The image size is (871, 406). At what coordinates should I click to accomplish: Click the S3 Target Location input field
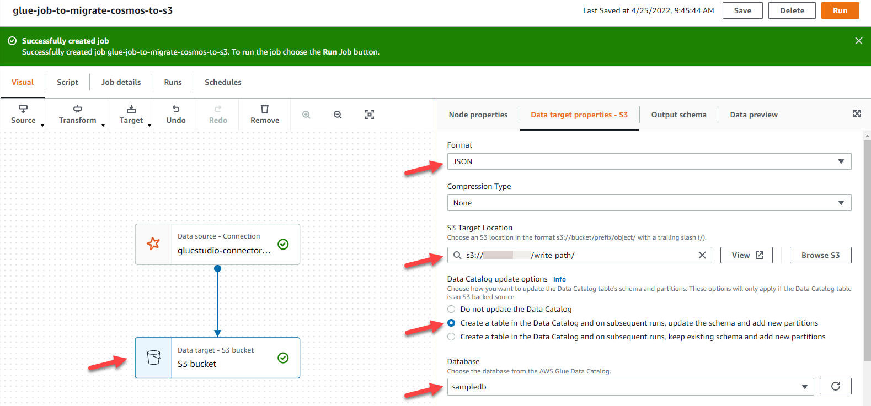click(x=579, y=255)
